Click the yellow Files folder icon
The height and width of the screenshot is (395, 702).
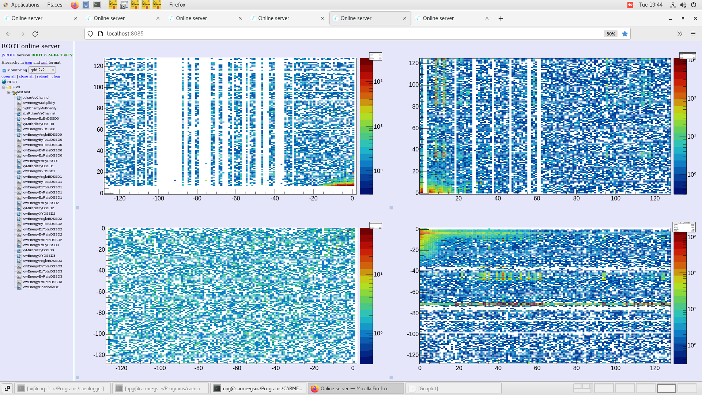9,87
